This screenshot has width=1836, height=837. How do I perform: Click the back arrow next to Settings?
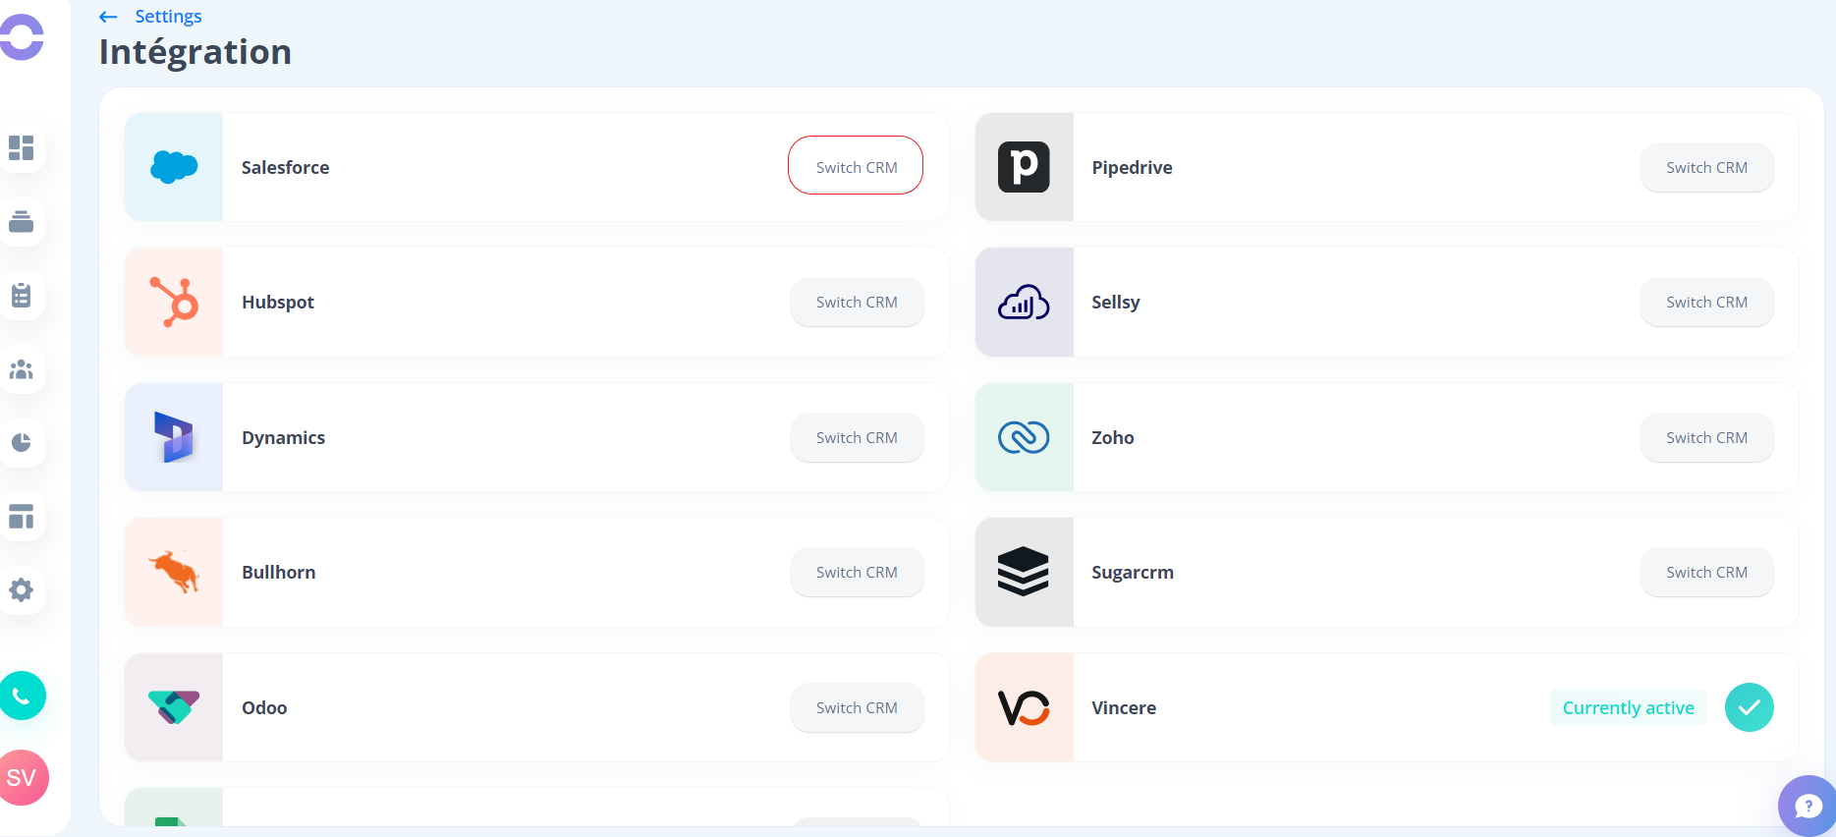coord(108,17)
